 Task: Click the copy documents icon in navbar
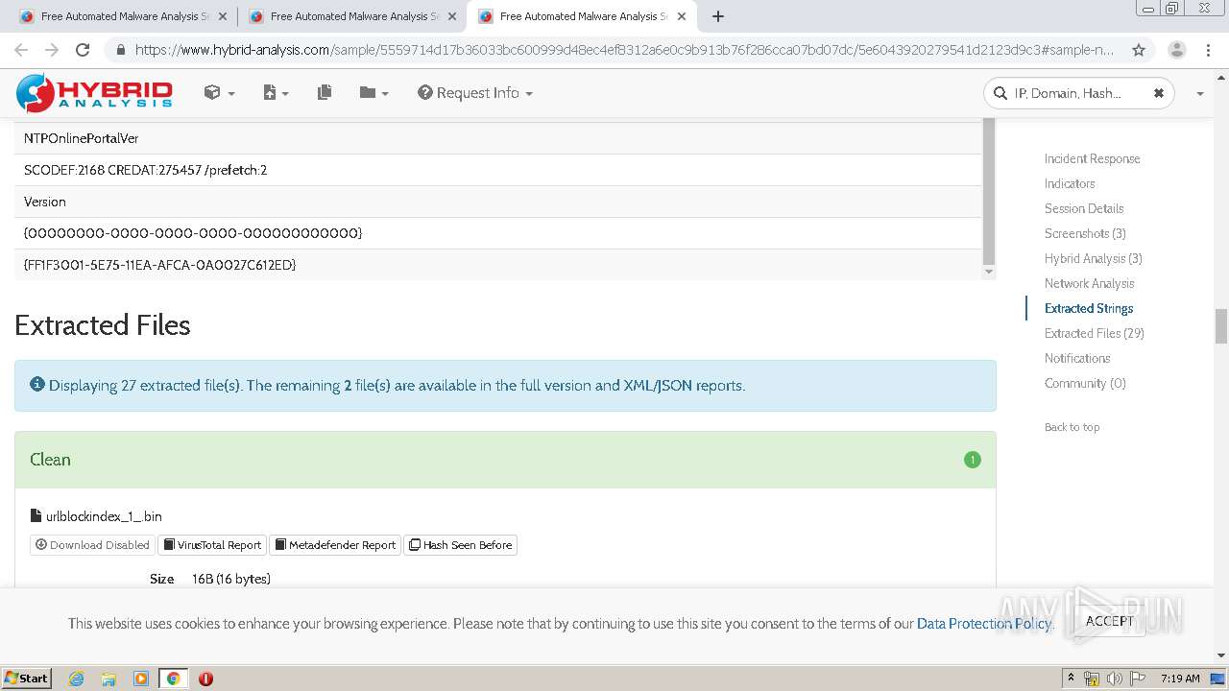pyautogui.click(x=325, y=92)
